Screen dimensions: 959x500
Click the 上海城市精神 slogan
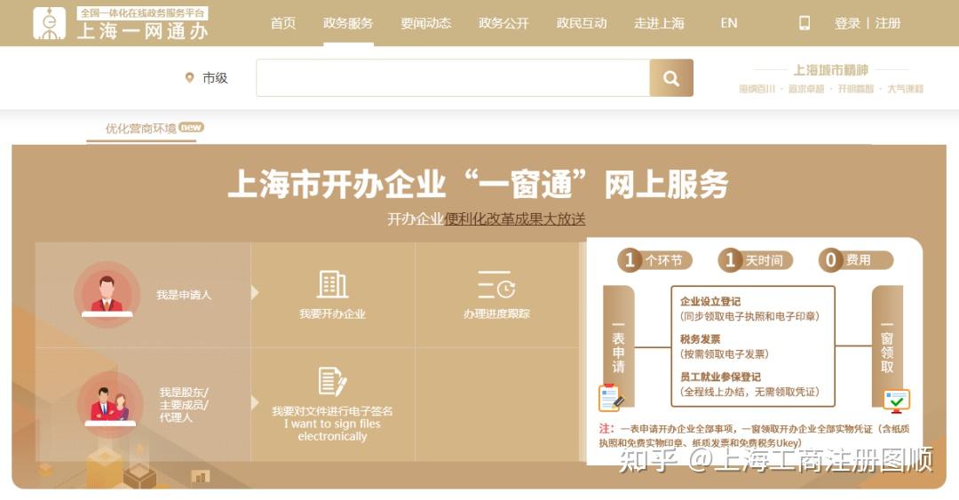tap(830, 70)
